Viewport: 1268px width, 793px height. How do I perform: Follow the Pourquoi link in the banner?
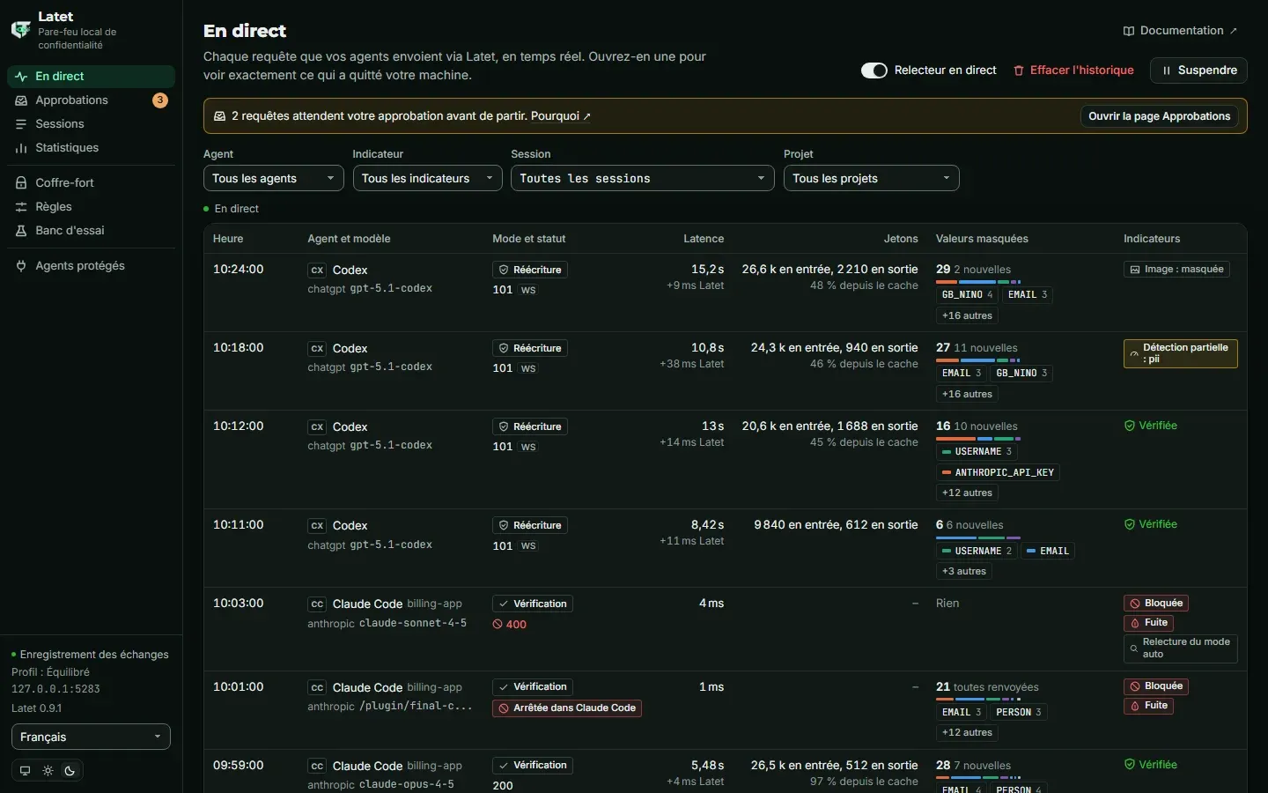[x=561, y=116]
